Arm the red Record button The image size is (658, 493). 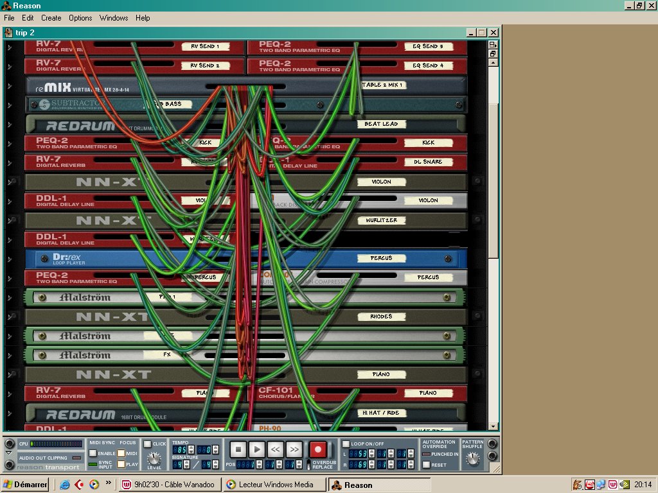(x=317, y=449)
